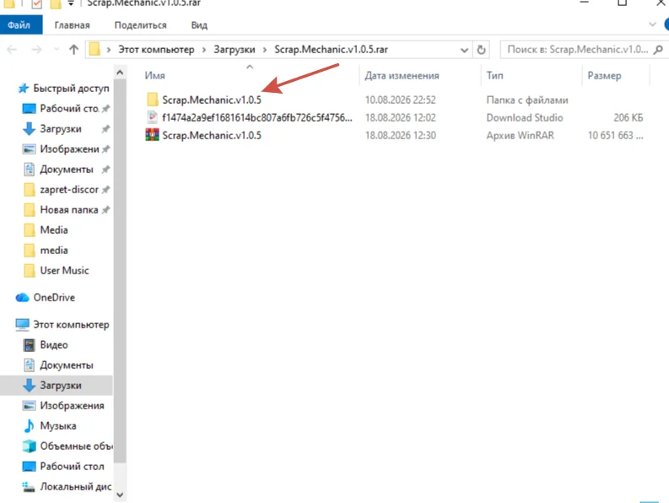Open Новая папка in the sidebar
669x503 pixels.
69,209
